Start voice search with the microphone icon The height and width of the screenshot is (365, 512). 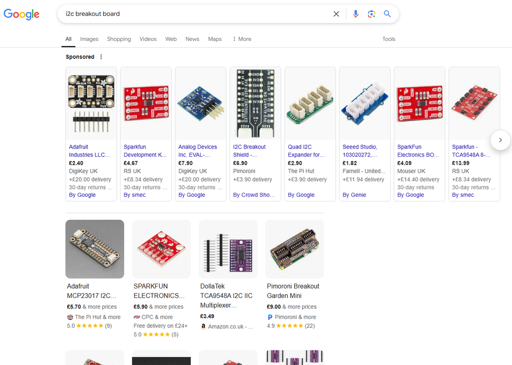pos(356,14)
